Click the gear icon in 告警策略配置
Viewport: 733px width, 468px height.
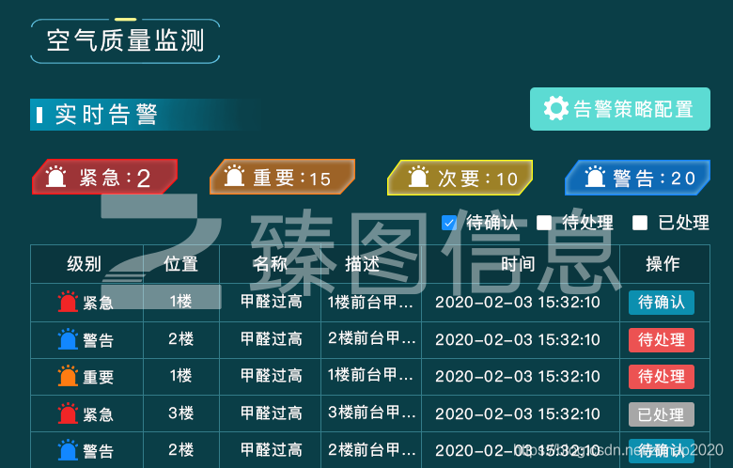point(555,108)
